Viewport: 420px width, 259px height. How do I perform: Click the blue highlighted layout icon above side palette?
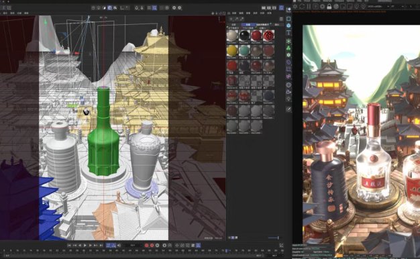[x=281, y=8]
